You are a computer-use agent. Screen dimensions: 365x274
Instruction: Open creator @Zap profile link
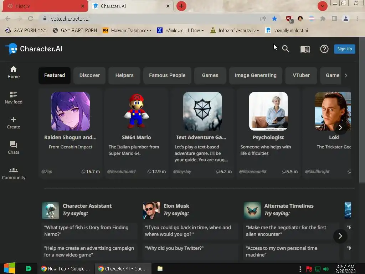(47, 172)
